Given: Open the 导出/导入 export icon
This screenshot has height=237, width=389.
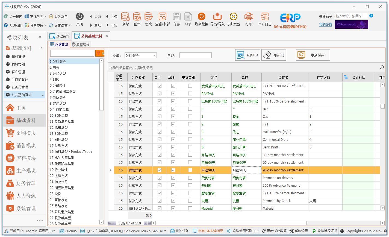Looking at the screenshot, I should (217, 16).
